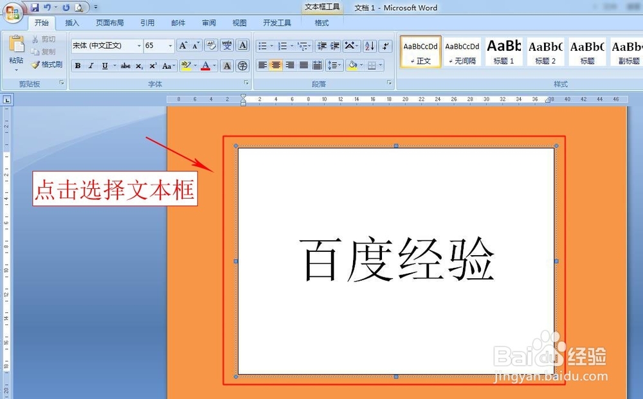Redo action in quick access toolbar
Image resolution: width=643 pixels, height=399 pixels.
66,7
